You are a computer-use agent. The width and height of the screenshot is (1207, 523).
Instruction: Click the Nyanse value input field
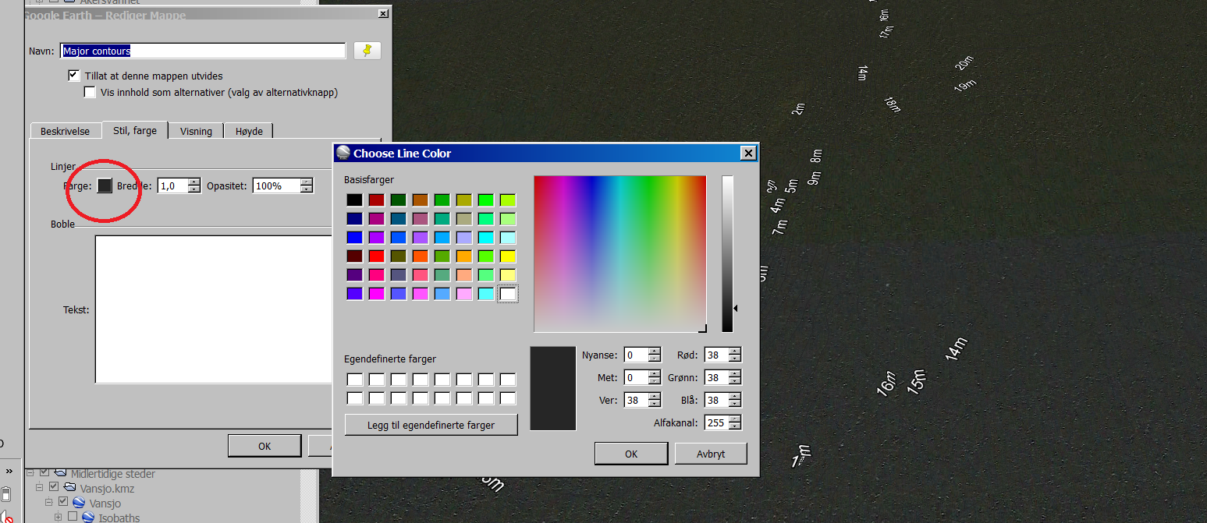click(637, 355)
